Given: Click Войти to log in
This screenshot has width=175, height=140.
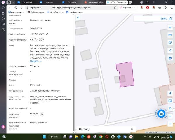Looking at the screenshot, I should point(166,19).
